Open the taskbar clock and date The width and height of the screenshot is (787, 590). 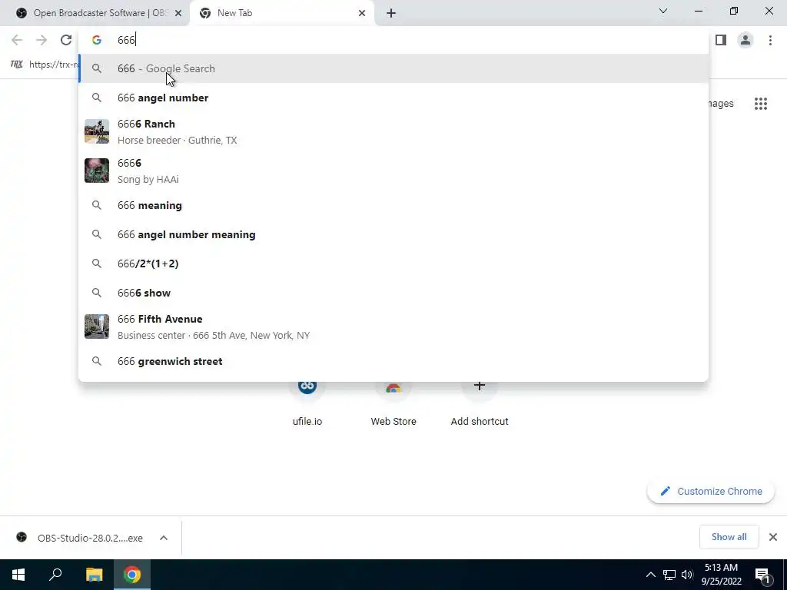click(x=721, y=575)
